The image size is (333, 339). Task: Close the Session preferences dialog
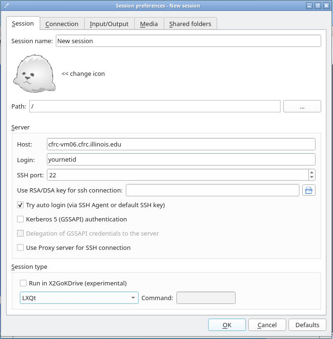[326, 6]
